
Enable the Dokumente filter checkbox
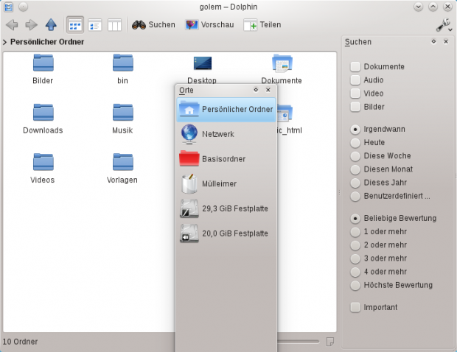click(356, 66)
